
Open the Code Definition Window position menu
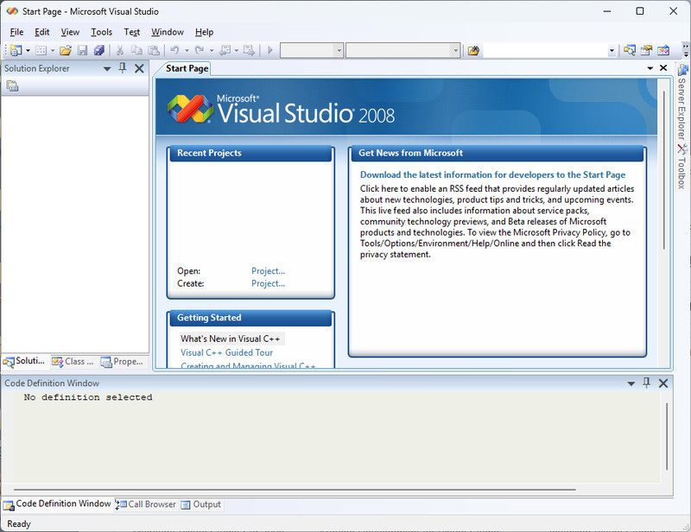[631, 383]
